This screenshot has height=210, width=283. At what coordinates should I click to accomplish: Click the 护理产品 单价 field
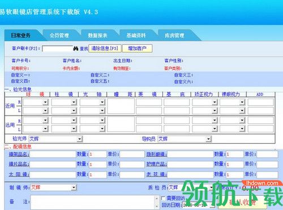267,164
